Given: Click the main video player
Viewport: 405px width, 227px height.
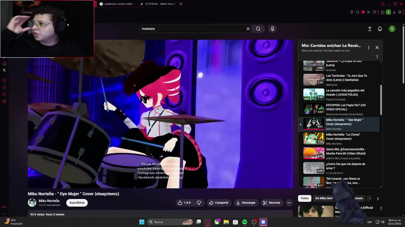Looking at the screenshot, I should (x=160, y=114).
